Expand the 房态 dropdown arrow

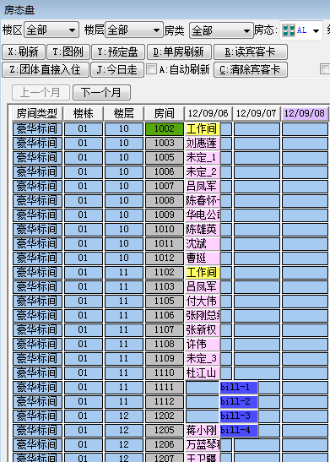316,30
